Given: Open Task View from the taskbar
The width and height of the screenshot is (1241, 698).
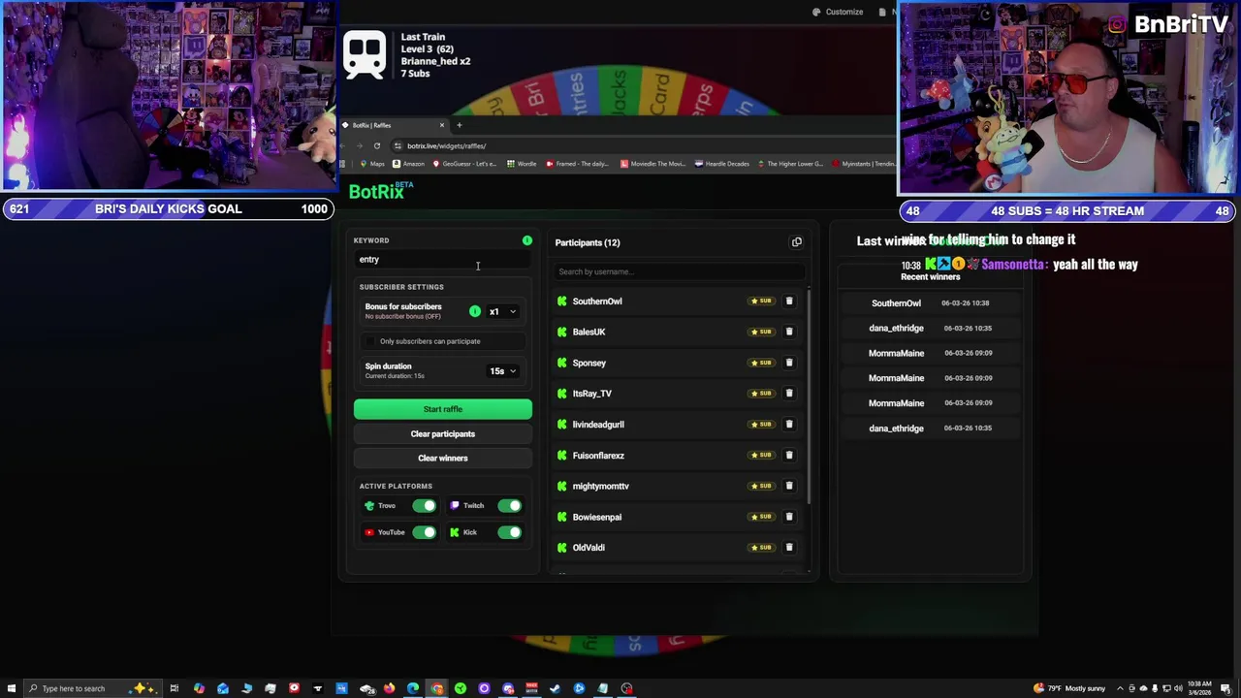Looking at the screenshot, I should [175, 688].
